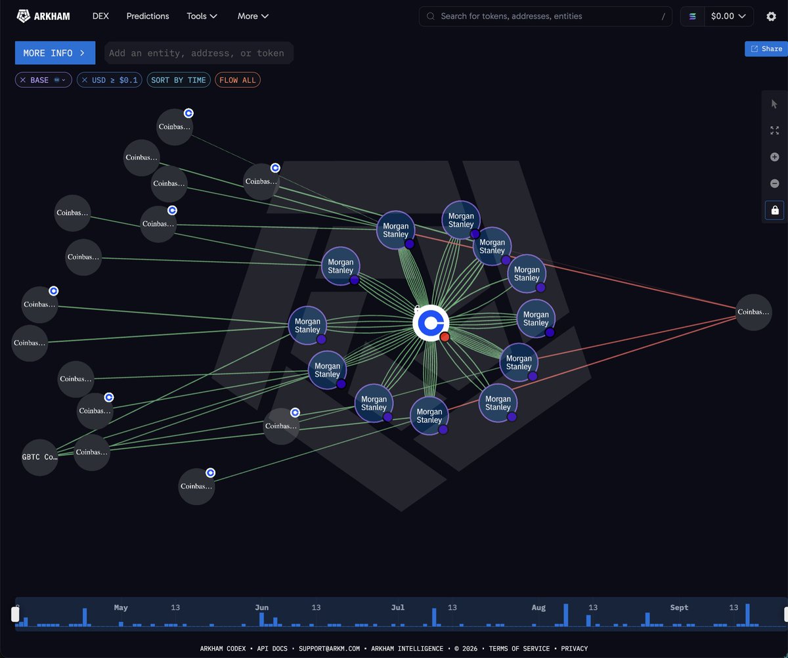Click the Share button

point(766,49)
